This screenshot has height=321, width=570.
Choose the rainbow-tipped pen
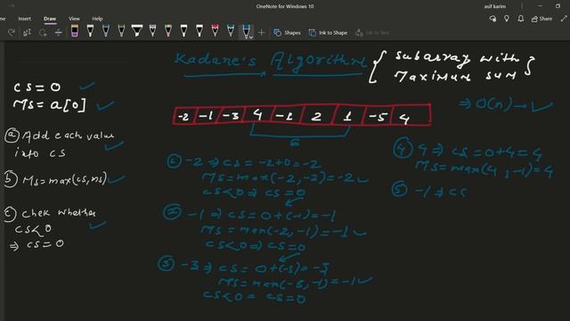click(x=168, y=31)
